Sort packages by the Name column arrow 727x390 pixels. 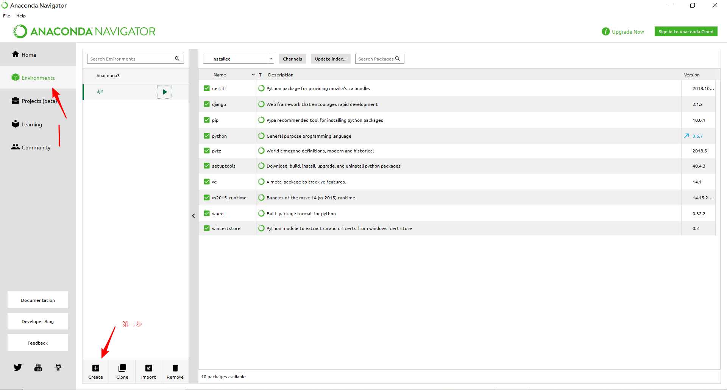pyautogui.click(x=253, y=75)
